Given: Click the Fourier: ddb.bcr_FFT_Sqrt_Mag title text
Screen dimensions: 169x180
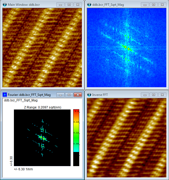Looking at the screenshot, I should click(29, 95).
